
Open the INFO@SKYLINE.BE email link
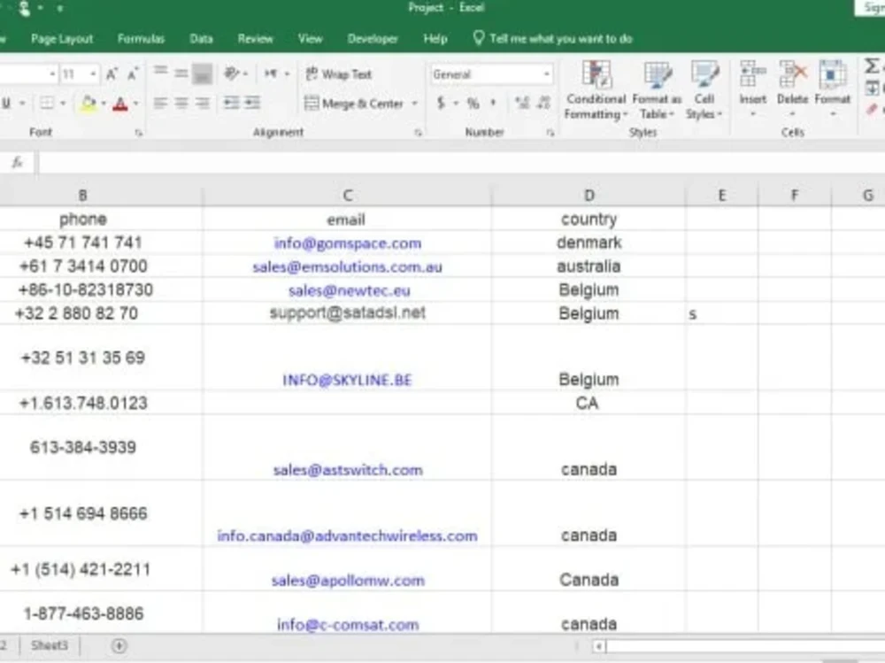pyautogui.click(x=347, y=380)
